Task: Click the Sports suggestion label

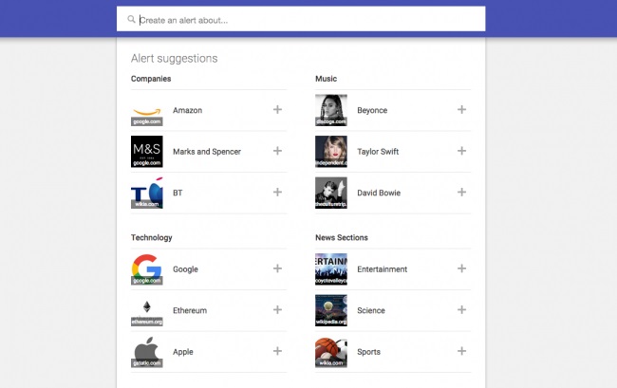Action: (369, 352)
